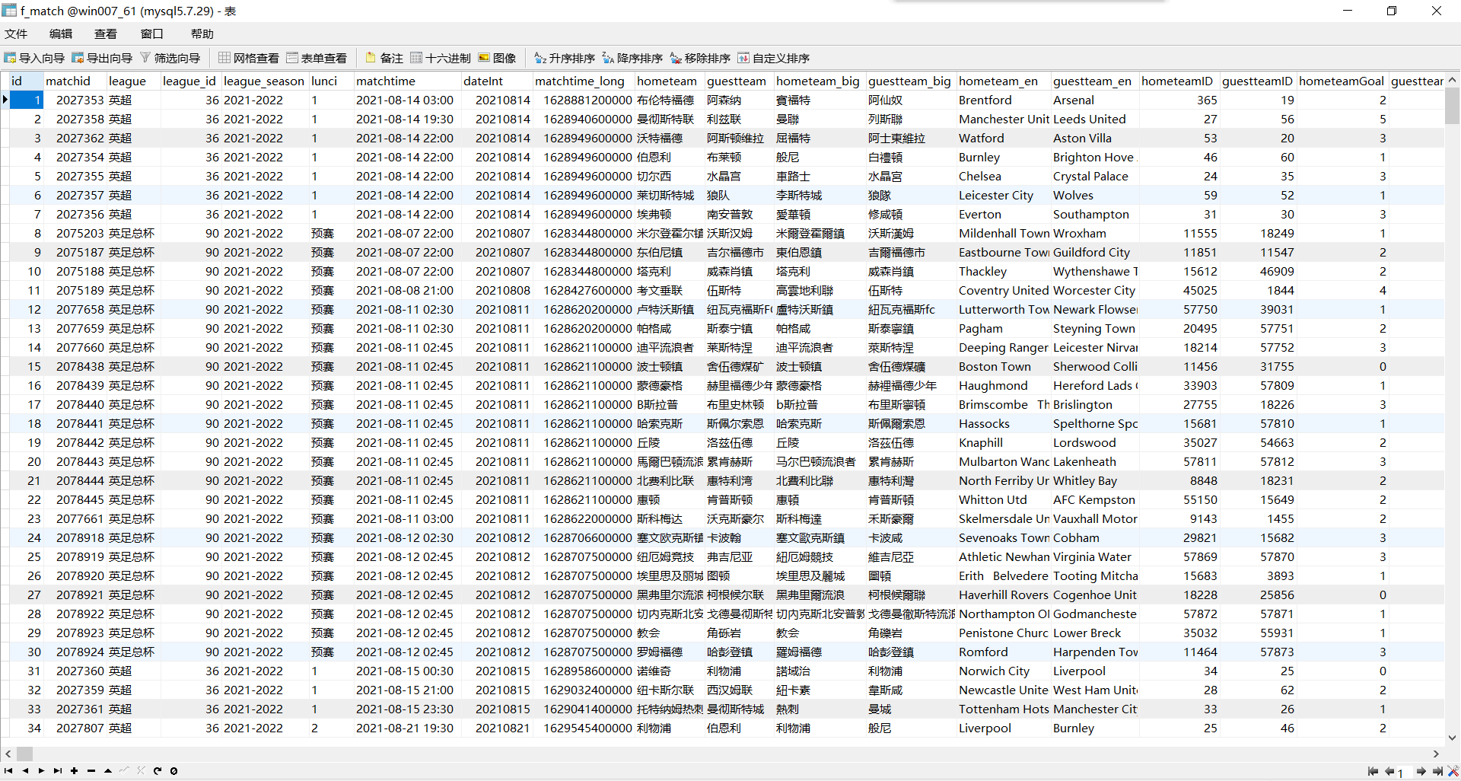Select the cell 'Manchester Unit' in hometeam_en

click(1003, 119)
